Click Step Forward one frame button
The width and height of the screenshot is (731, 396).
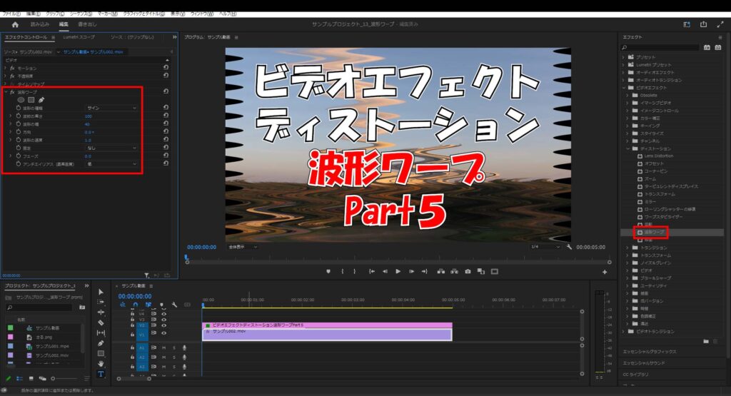411,272
